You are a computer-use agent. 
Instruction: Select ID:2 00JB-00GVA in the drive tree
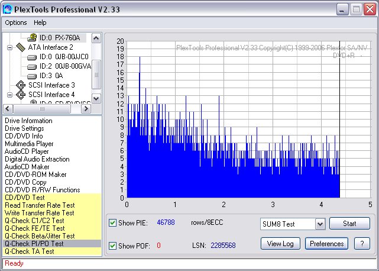pyautogui.click(x=65, y=66)
